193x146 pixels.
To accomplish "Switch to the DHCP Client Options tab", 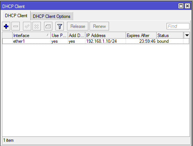I will tap(52, 16).
